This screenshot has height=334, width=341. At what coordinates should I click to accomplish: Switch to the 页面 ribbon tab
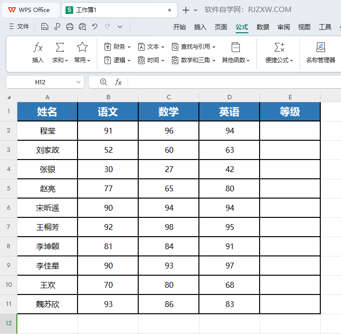(221, 27)
